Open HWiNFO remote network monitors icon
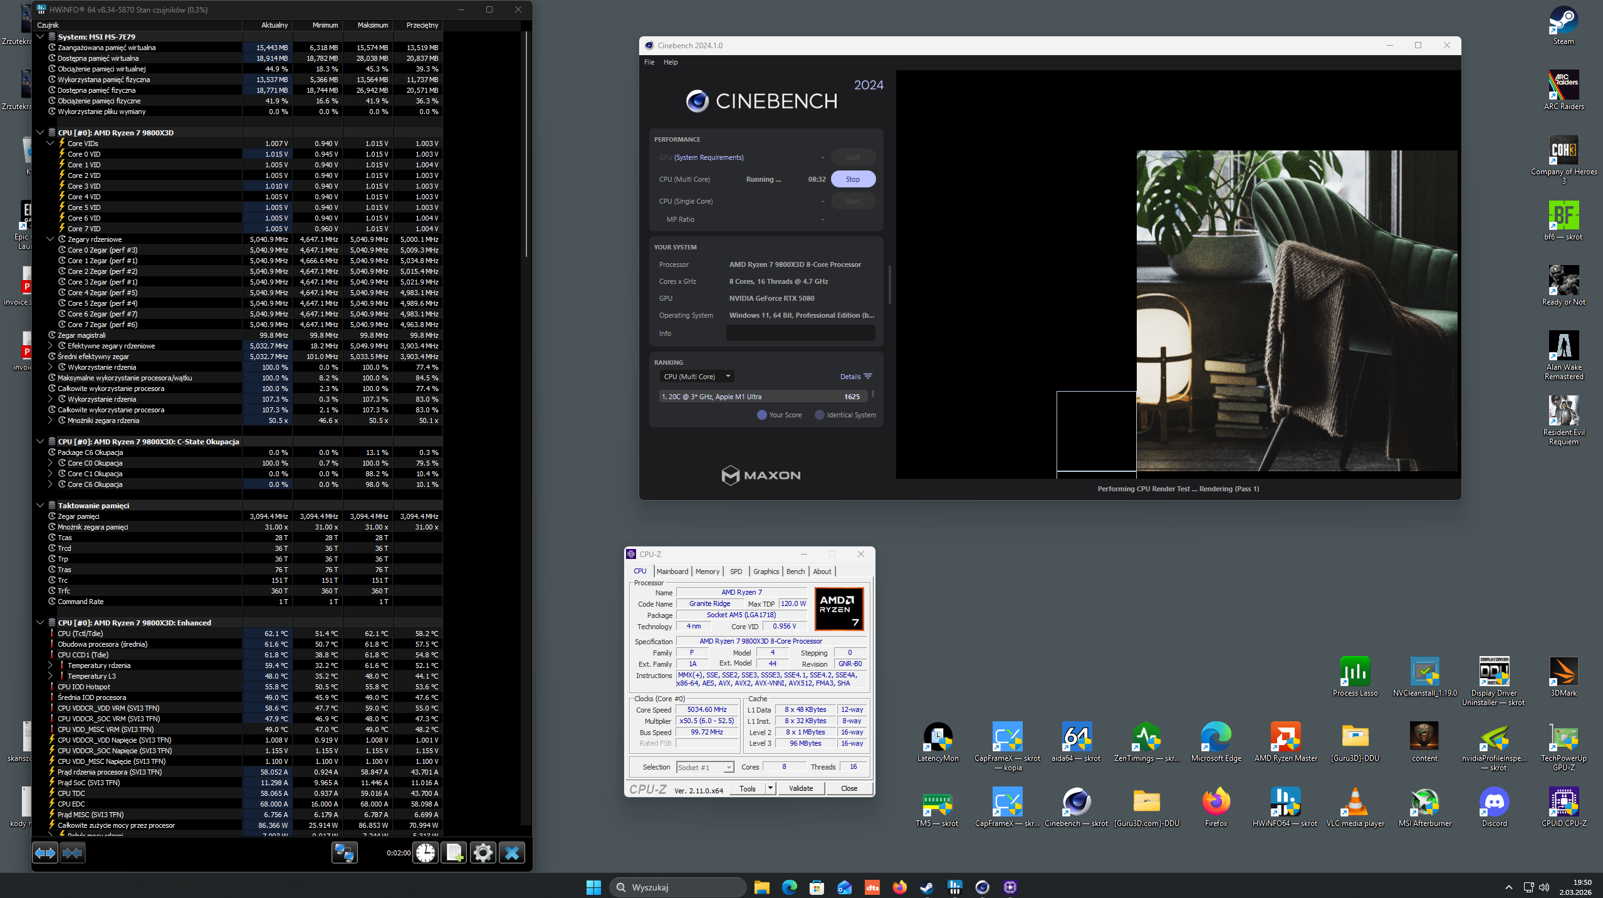This screenshot has width=1603, height=898. (344, 853)
